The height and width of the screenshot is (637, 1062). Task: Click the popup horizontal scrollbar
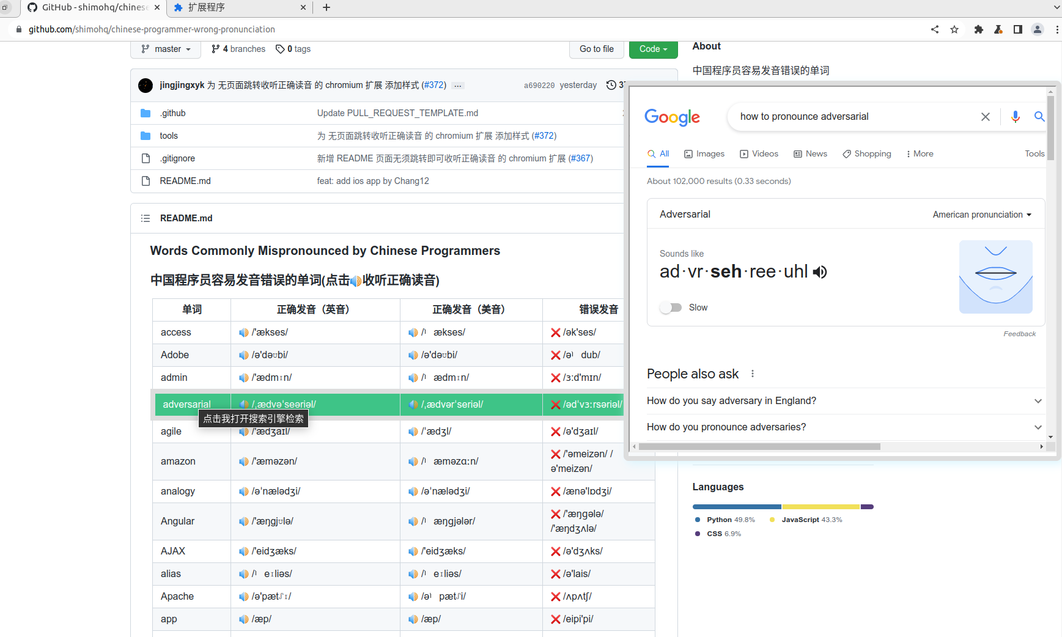point(759,447)
